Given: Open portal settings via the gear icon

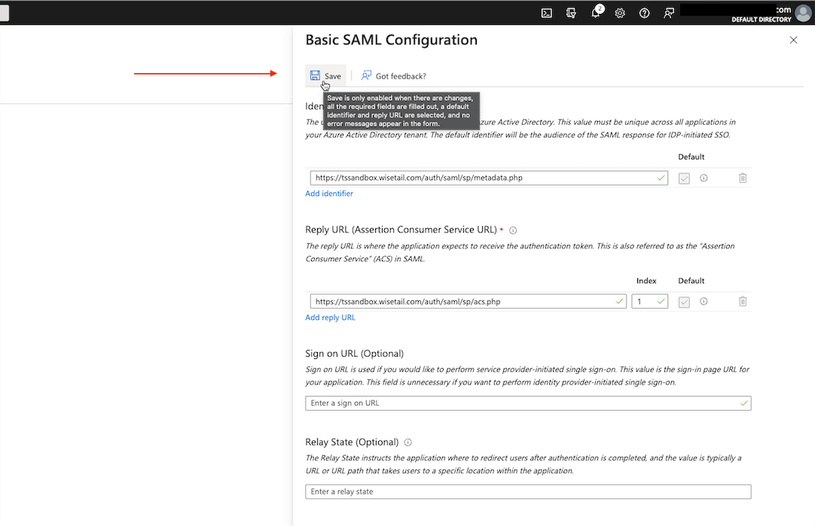Looking at the screenshot, I should click(620, 13).
